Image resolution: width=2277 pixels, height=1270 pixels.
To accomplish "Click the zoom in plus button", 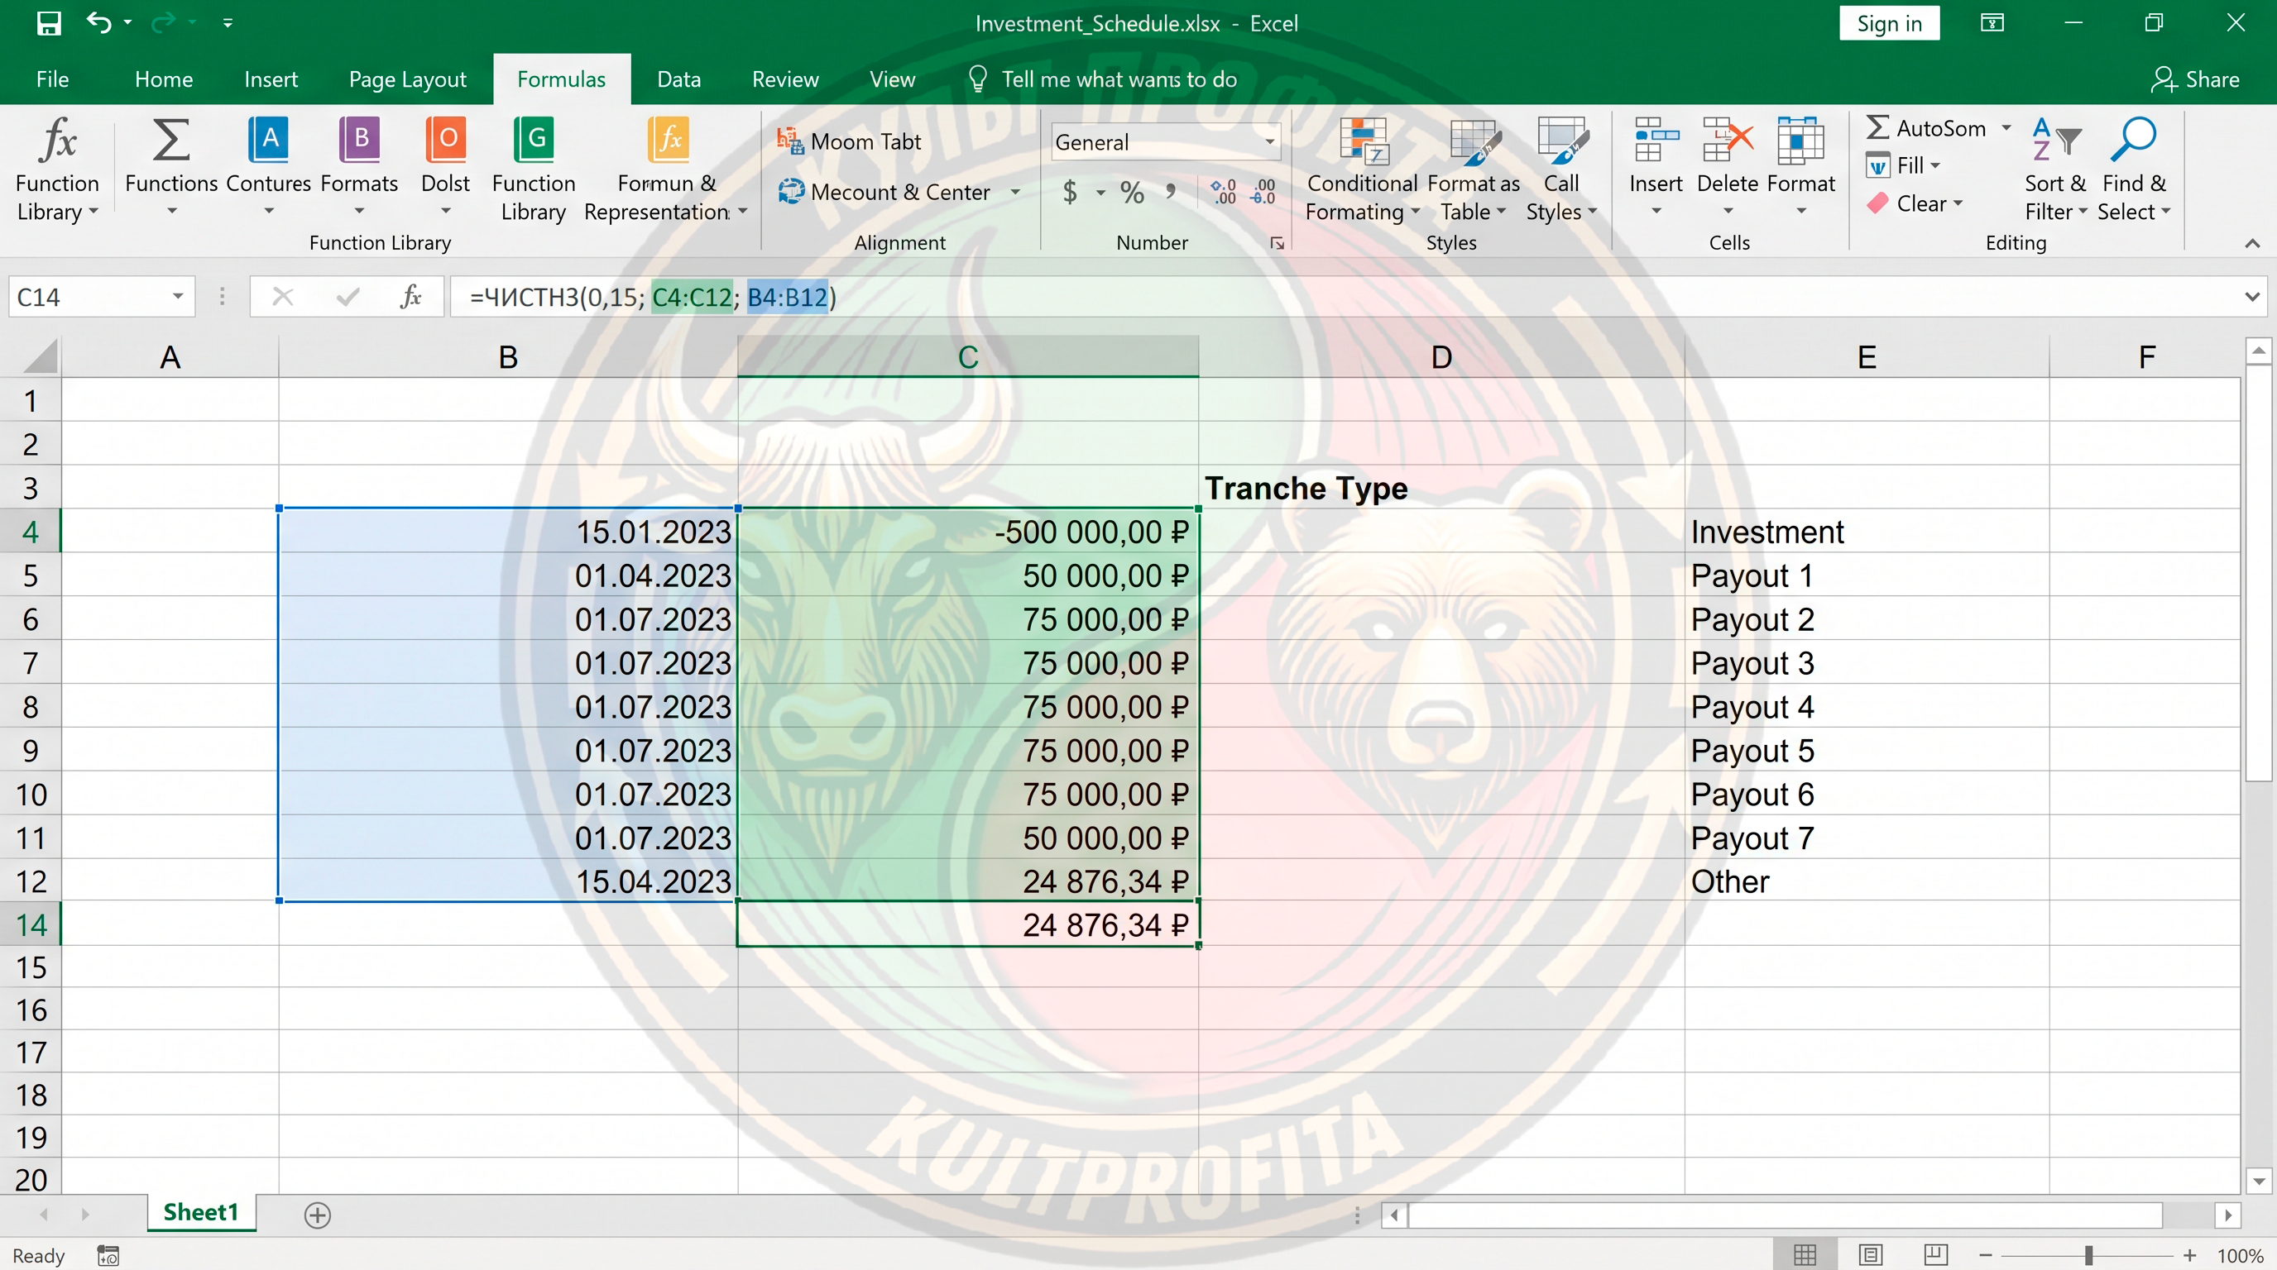I will click(2189, 1255).
